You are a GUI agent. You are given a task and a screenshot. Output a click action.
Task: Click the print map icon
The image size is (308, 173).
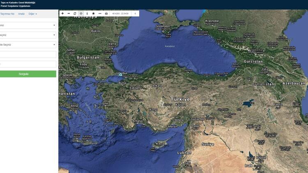pyautogui.click(x=106, y=14)
